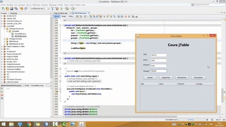Collapse the CousJtable project node
This screenshot has height=127, width=226.
pos(2,26)
